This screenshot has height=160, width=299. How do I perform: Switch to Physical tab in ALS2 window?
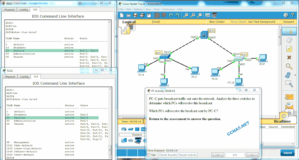click(x=9, y=9)
